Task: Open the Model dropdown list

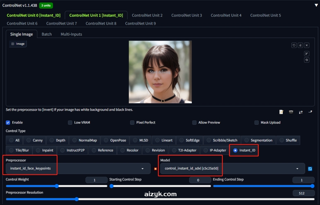Action: point(233,169)
